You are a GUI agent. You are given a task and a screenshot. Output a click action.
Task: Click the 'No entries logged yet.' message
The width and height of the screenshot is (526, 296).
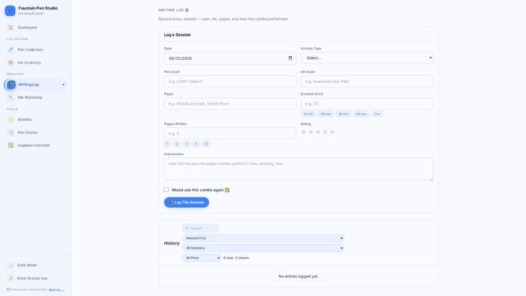coord(299,276)
